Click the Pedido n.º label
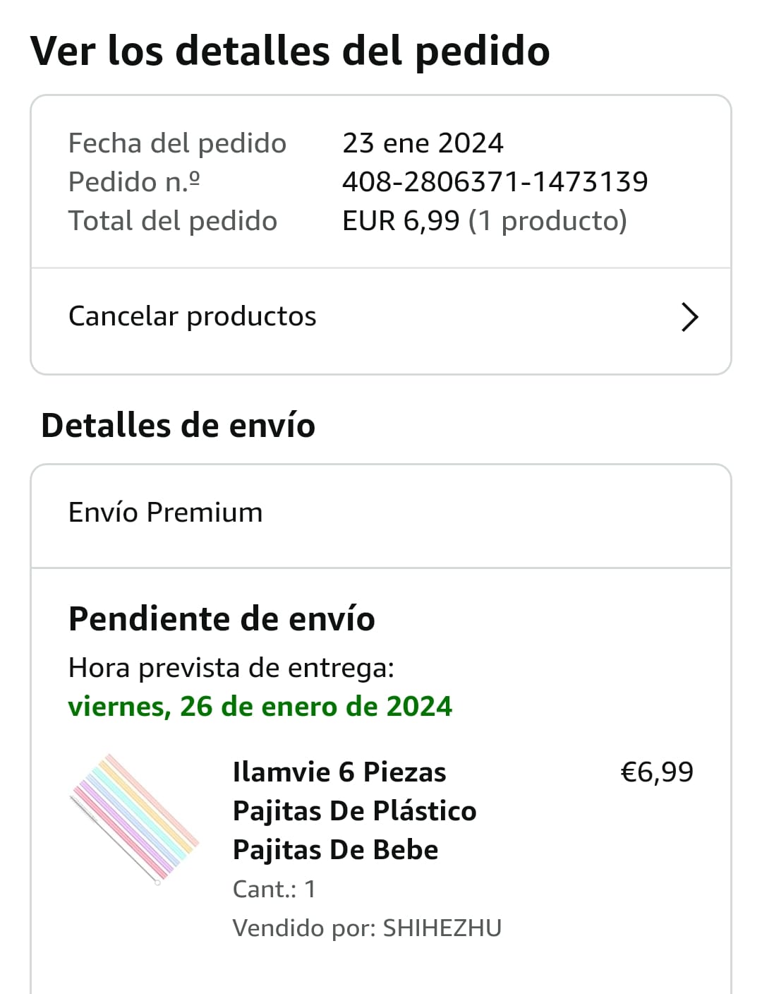The image size is (762, 994). (134, 182)
